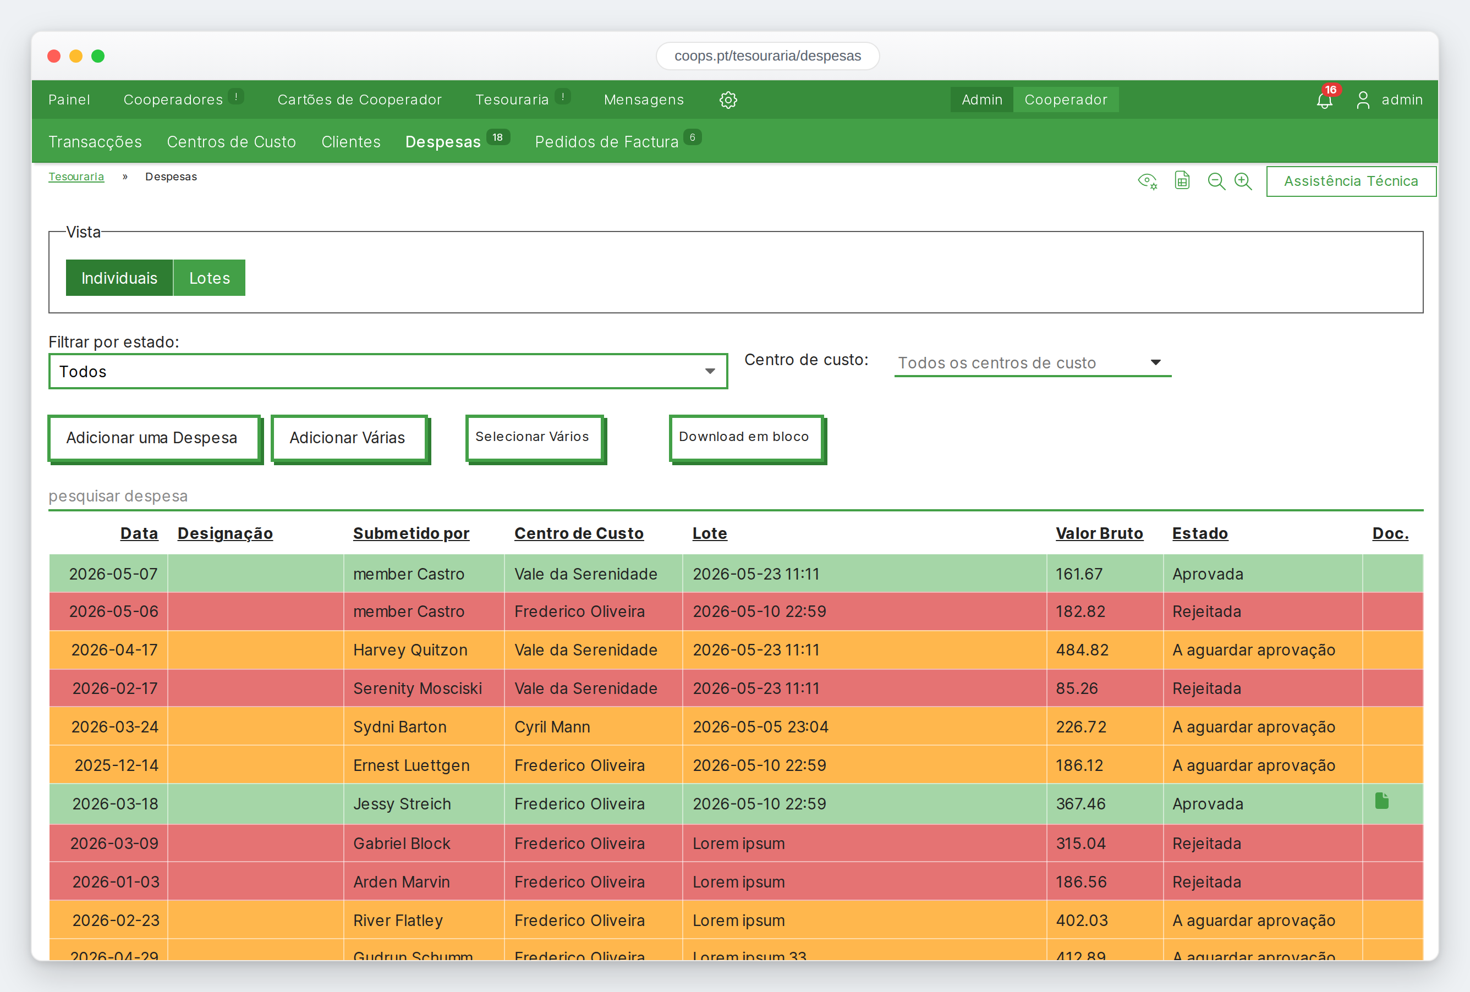Switch to Cooperador mode toggle

pos(1066,100)
